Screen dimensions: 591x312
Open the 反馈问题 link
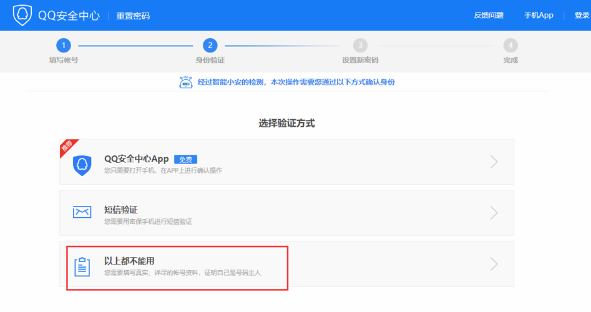[x=489, y=15]
